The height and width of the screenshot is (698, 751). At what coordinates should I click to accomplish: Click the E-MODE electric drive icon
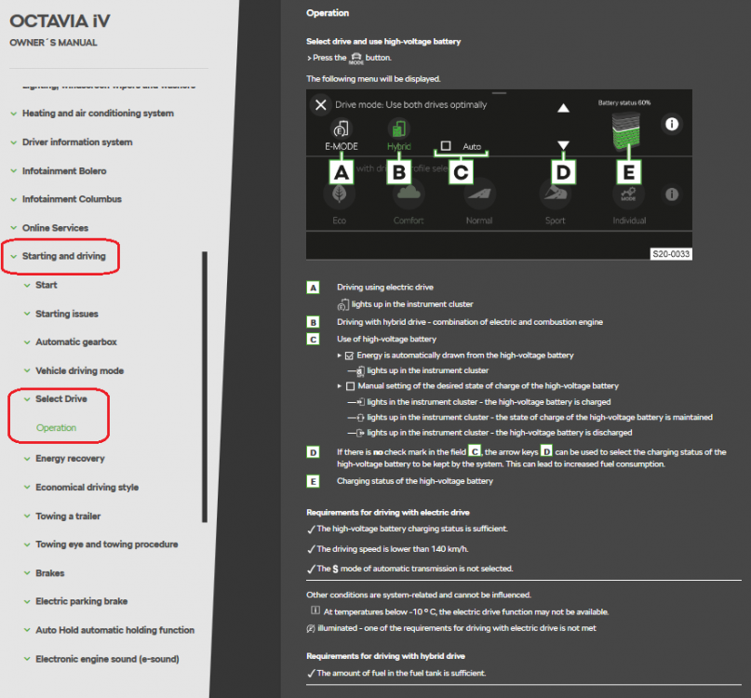point(341,128)
